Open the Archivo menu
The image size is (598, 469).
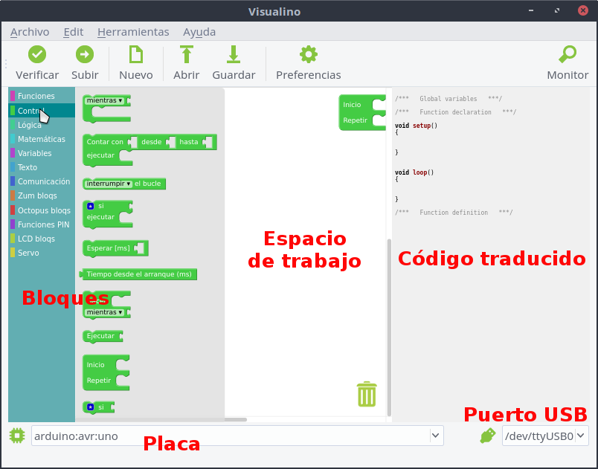click(30, 32)
